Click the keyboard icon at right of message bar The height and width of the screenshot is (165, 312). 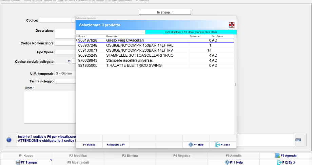tap(298, 140)
